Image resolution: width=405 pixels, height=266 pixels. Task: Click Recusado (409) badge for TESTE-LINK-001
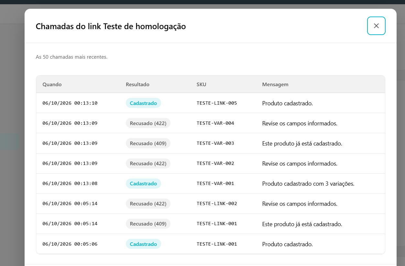click(x=148, y=224)
